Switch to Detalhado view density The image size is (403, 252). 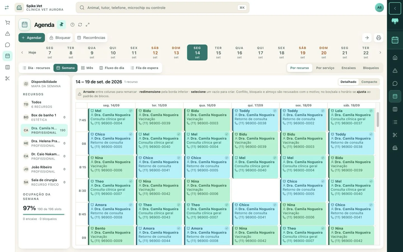coord(348,82)
